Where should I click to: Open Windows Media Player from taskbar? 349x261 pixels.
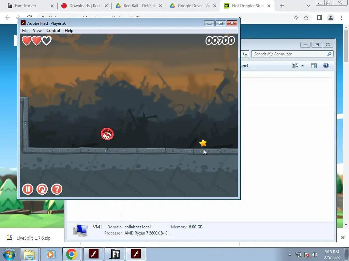51,254
